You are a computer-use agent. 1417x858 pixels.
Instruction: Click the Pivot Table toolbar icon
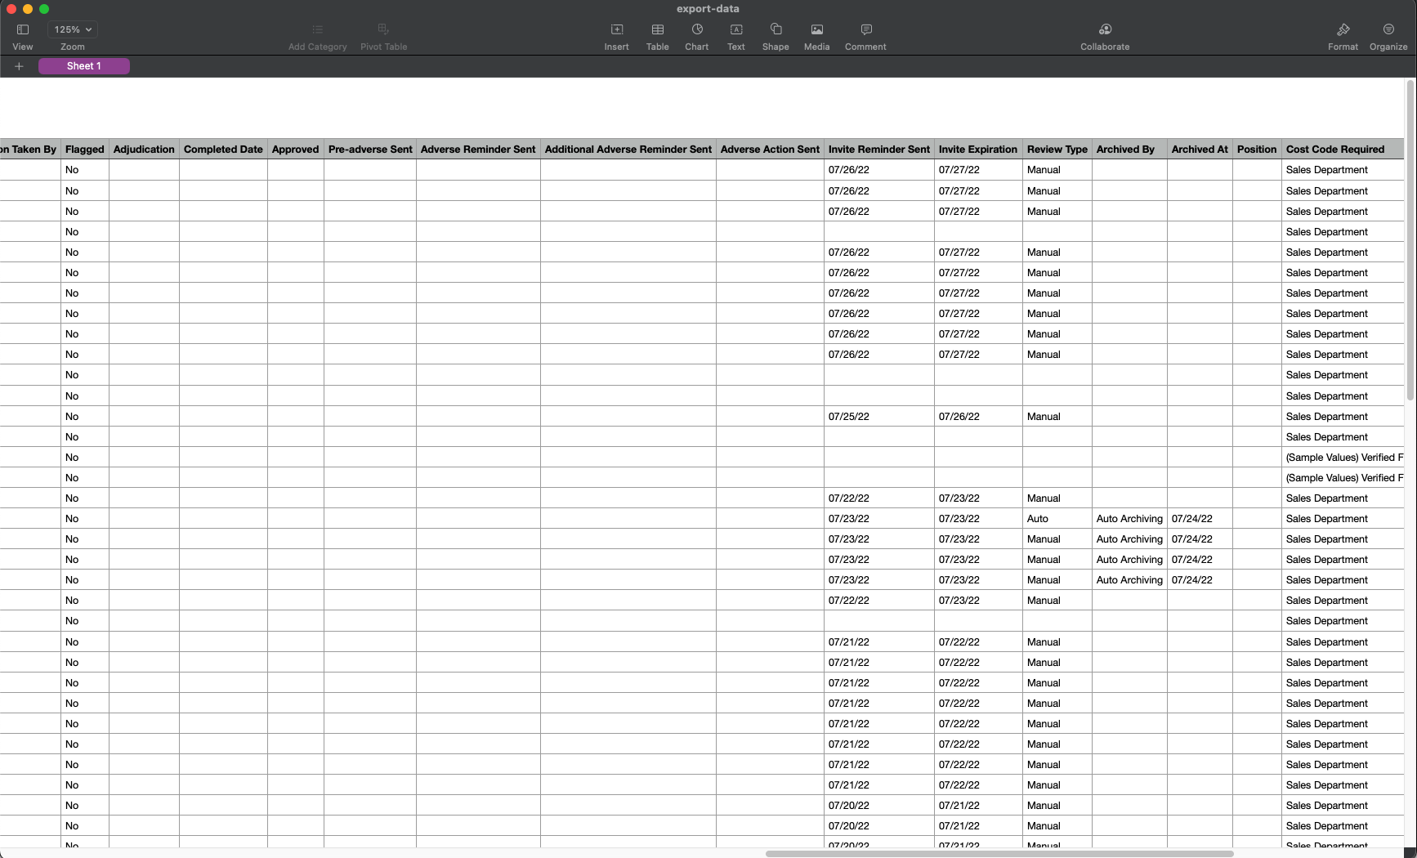[383, 29]
